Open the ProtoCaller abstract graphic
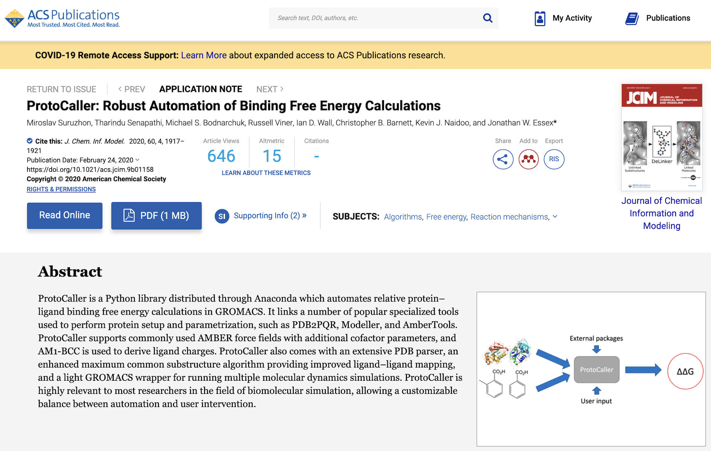The height and width of the screenshot is (451, 711). [591, 369]
